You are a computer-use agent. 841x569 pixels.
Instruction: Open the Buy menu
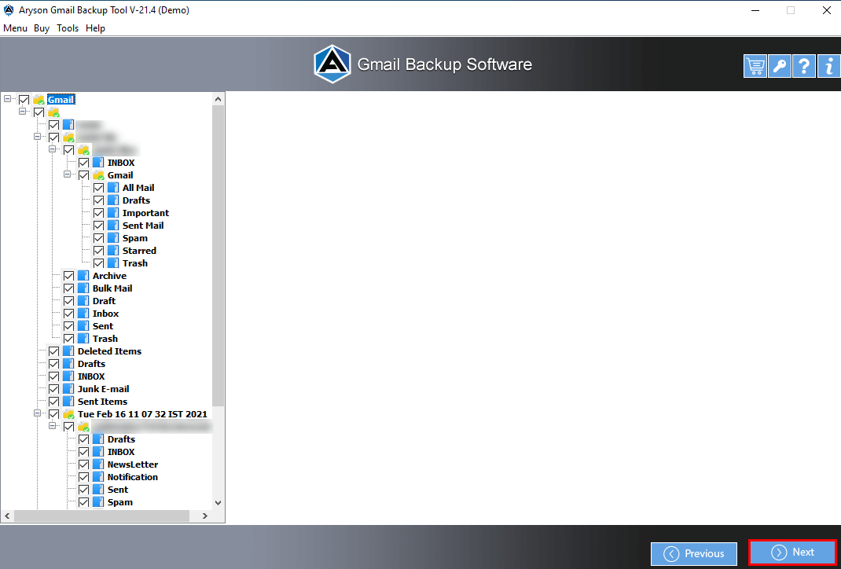click(42, 28)
